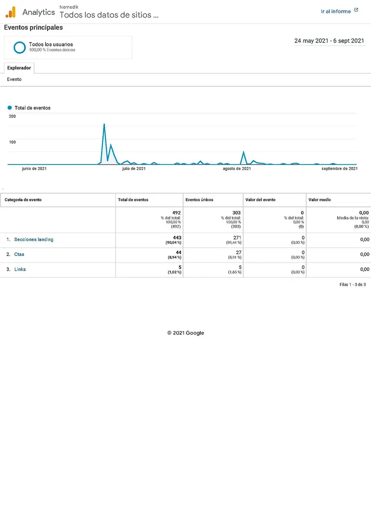Image resolution: width=371 pixels, height=525 pixels.
Task: Click the © 2021 Google footer text
Action: pyautogui.click(x=185, y=333)
